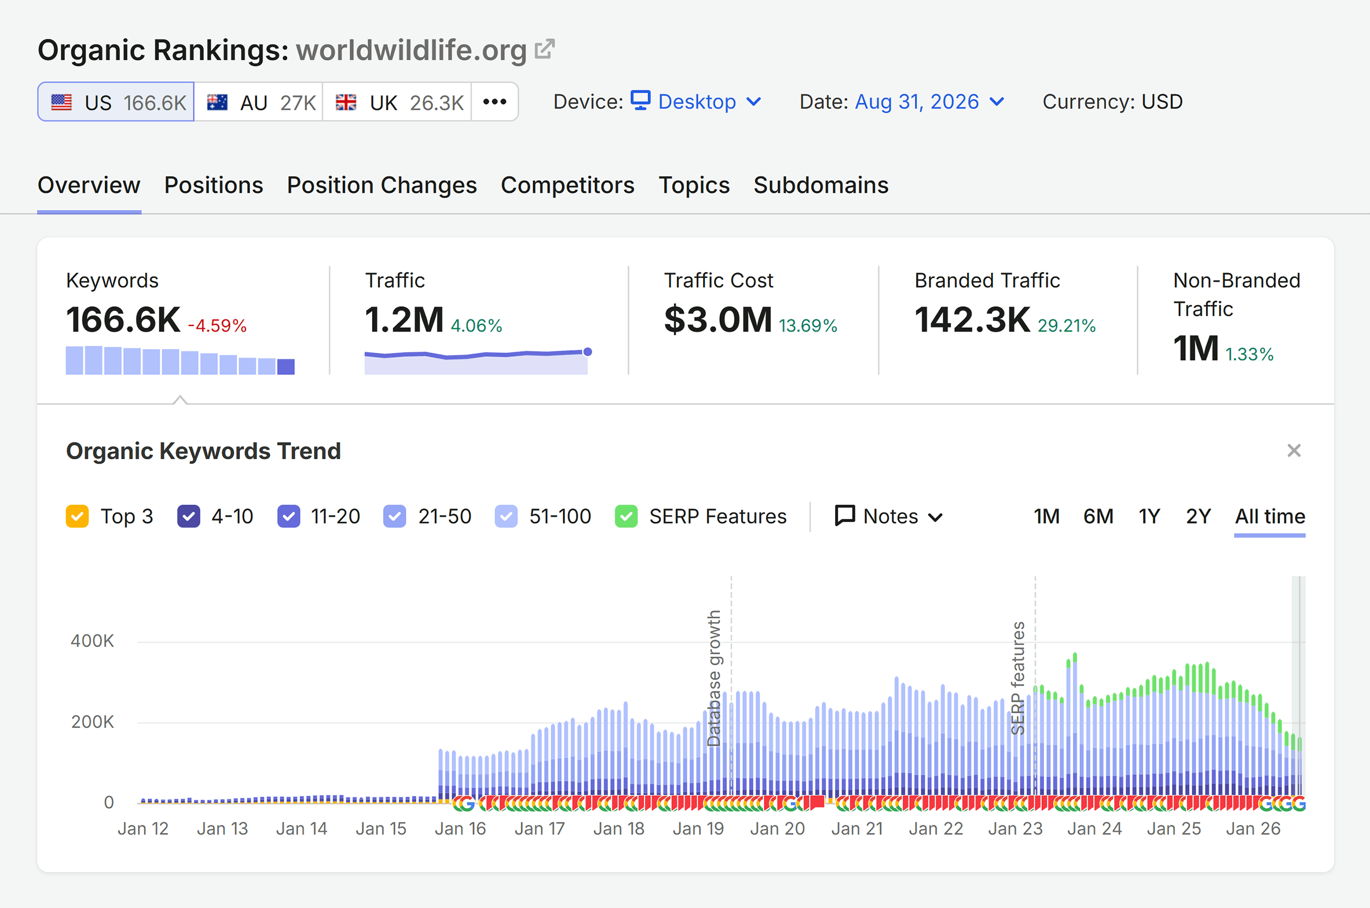Select the AU 27K database
Screen dimensions: 1370x908
tap(258, 102)
